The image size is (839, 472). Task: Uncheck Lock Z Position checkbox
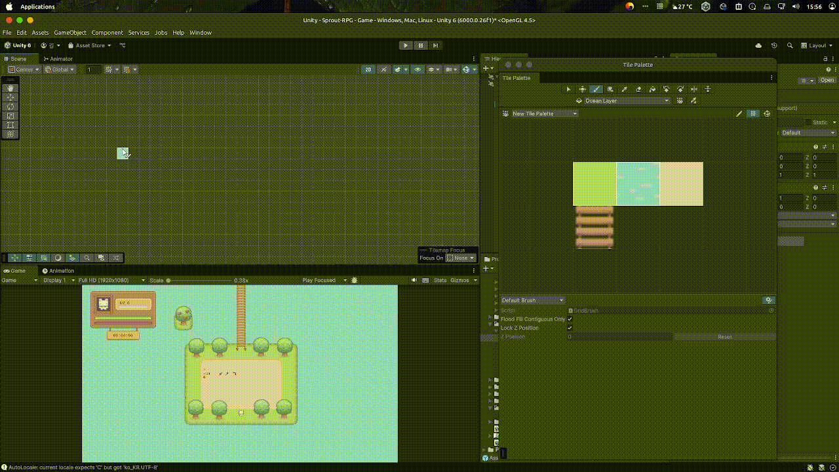(x=570, y=328)
